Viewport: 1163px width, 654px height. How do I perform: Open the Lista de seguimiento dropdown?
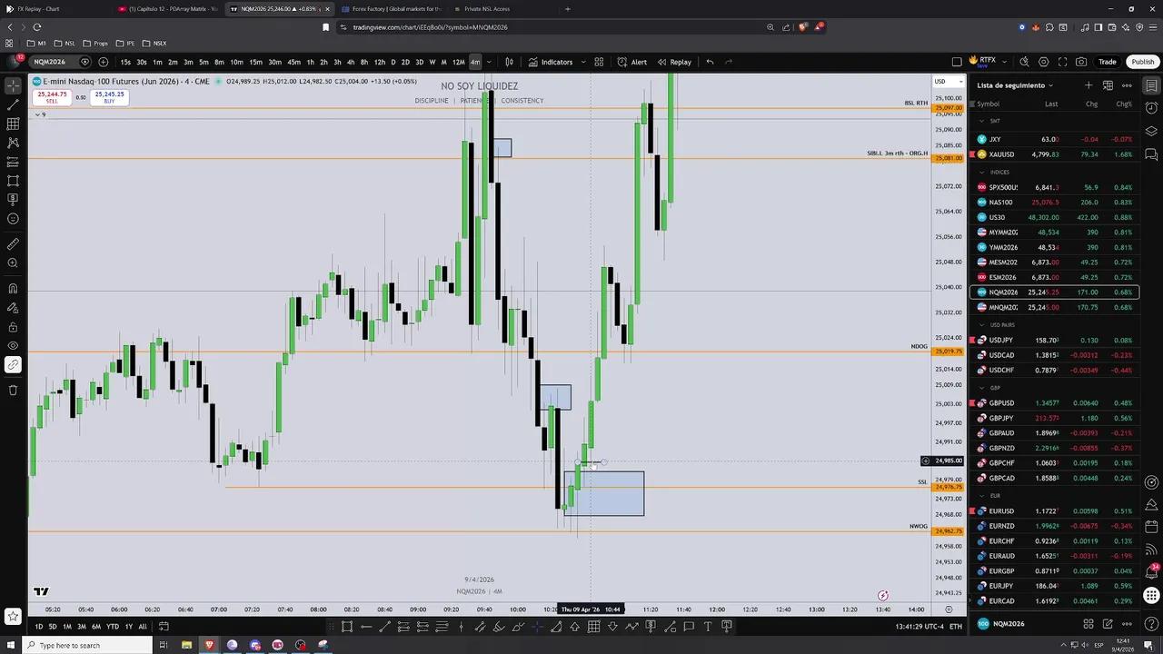coord(1015,85)
